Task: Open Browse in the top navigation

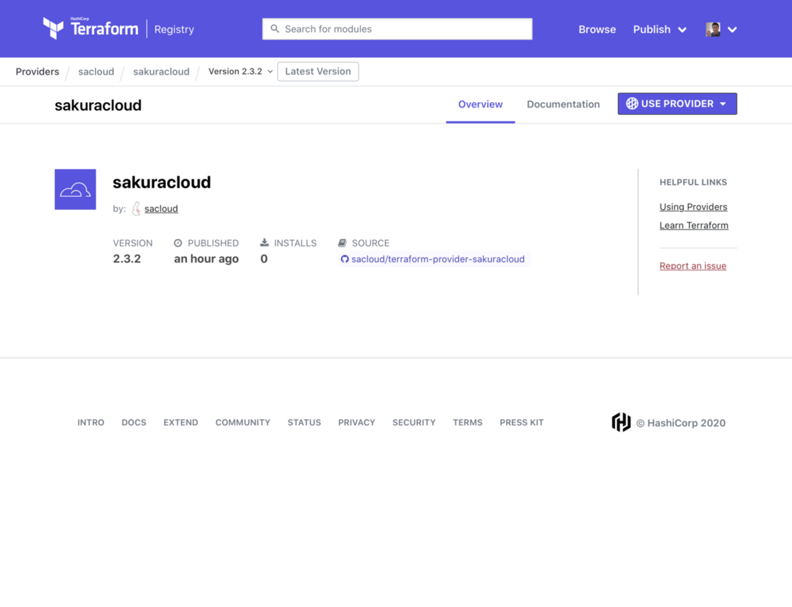Action: pyautogui.click(x=597, y=29)
